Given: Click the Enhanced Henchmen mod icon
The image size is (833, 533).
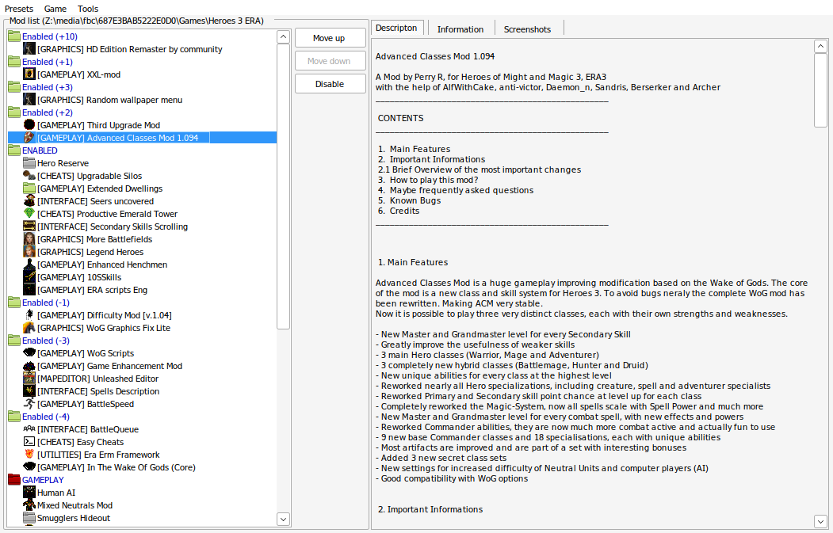Looking at the screenshot, I should tap(29, 265).
